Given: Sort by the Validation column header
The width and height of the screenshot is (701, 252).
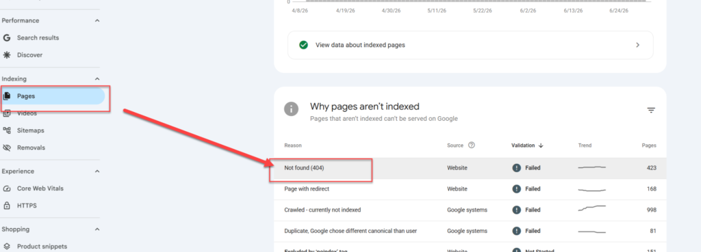Looking at the screenshot, I should (522, 145).
